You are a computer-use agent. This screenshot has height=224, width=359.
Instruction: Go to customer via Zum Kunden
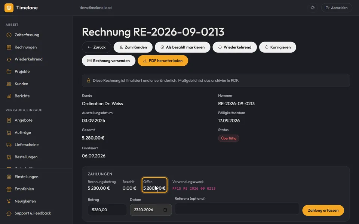[x=133, y=47]
